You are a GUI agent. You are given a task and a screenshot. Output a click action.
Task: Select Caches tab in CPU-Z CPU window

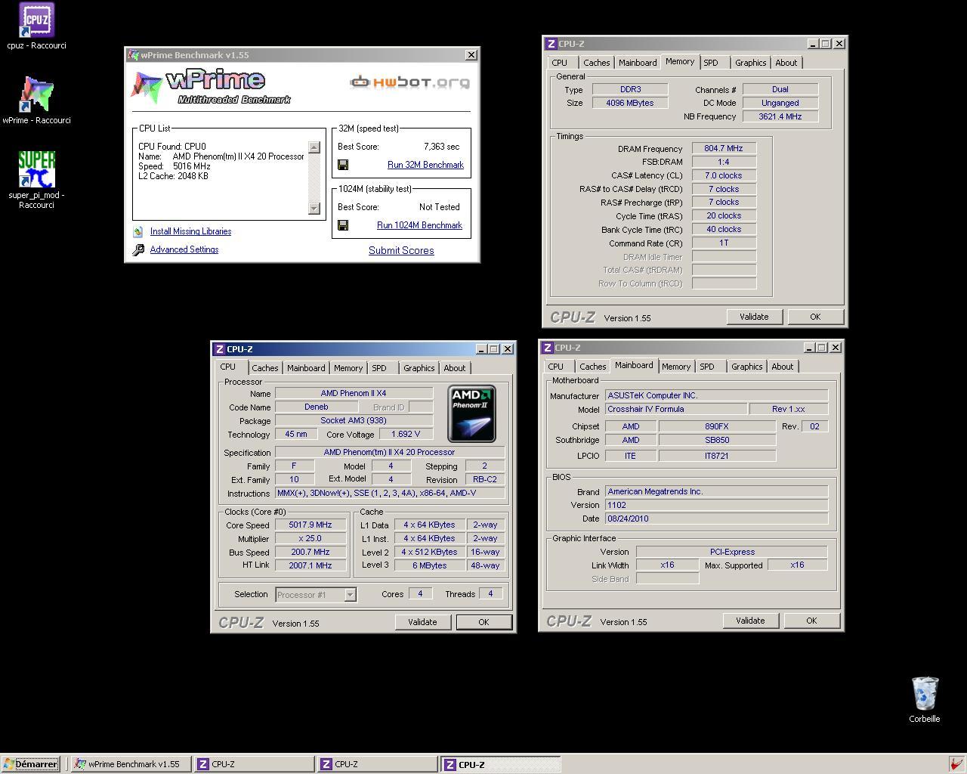tap(264, 368)
